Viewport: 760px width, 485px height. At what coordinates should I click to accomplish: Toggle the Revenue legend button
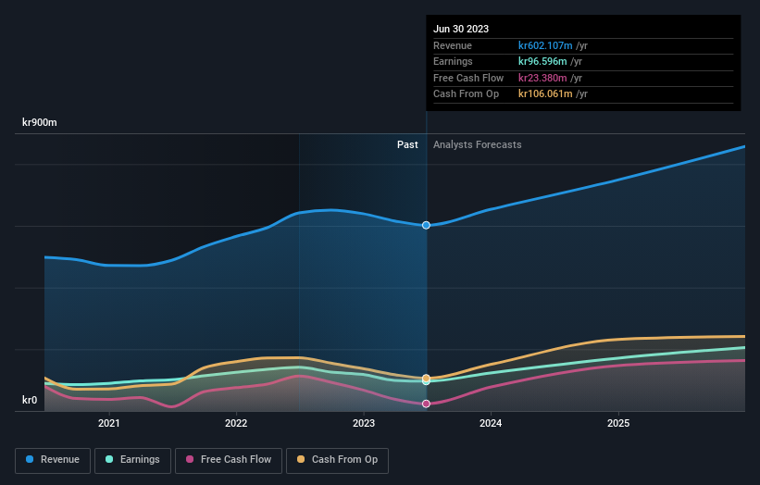(x=53, y=460)
